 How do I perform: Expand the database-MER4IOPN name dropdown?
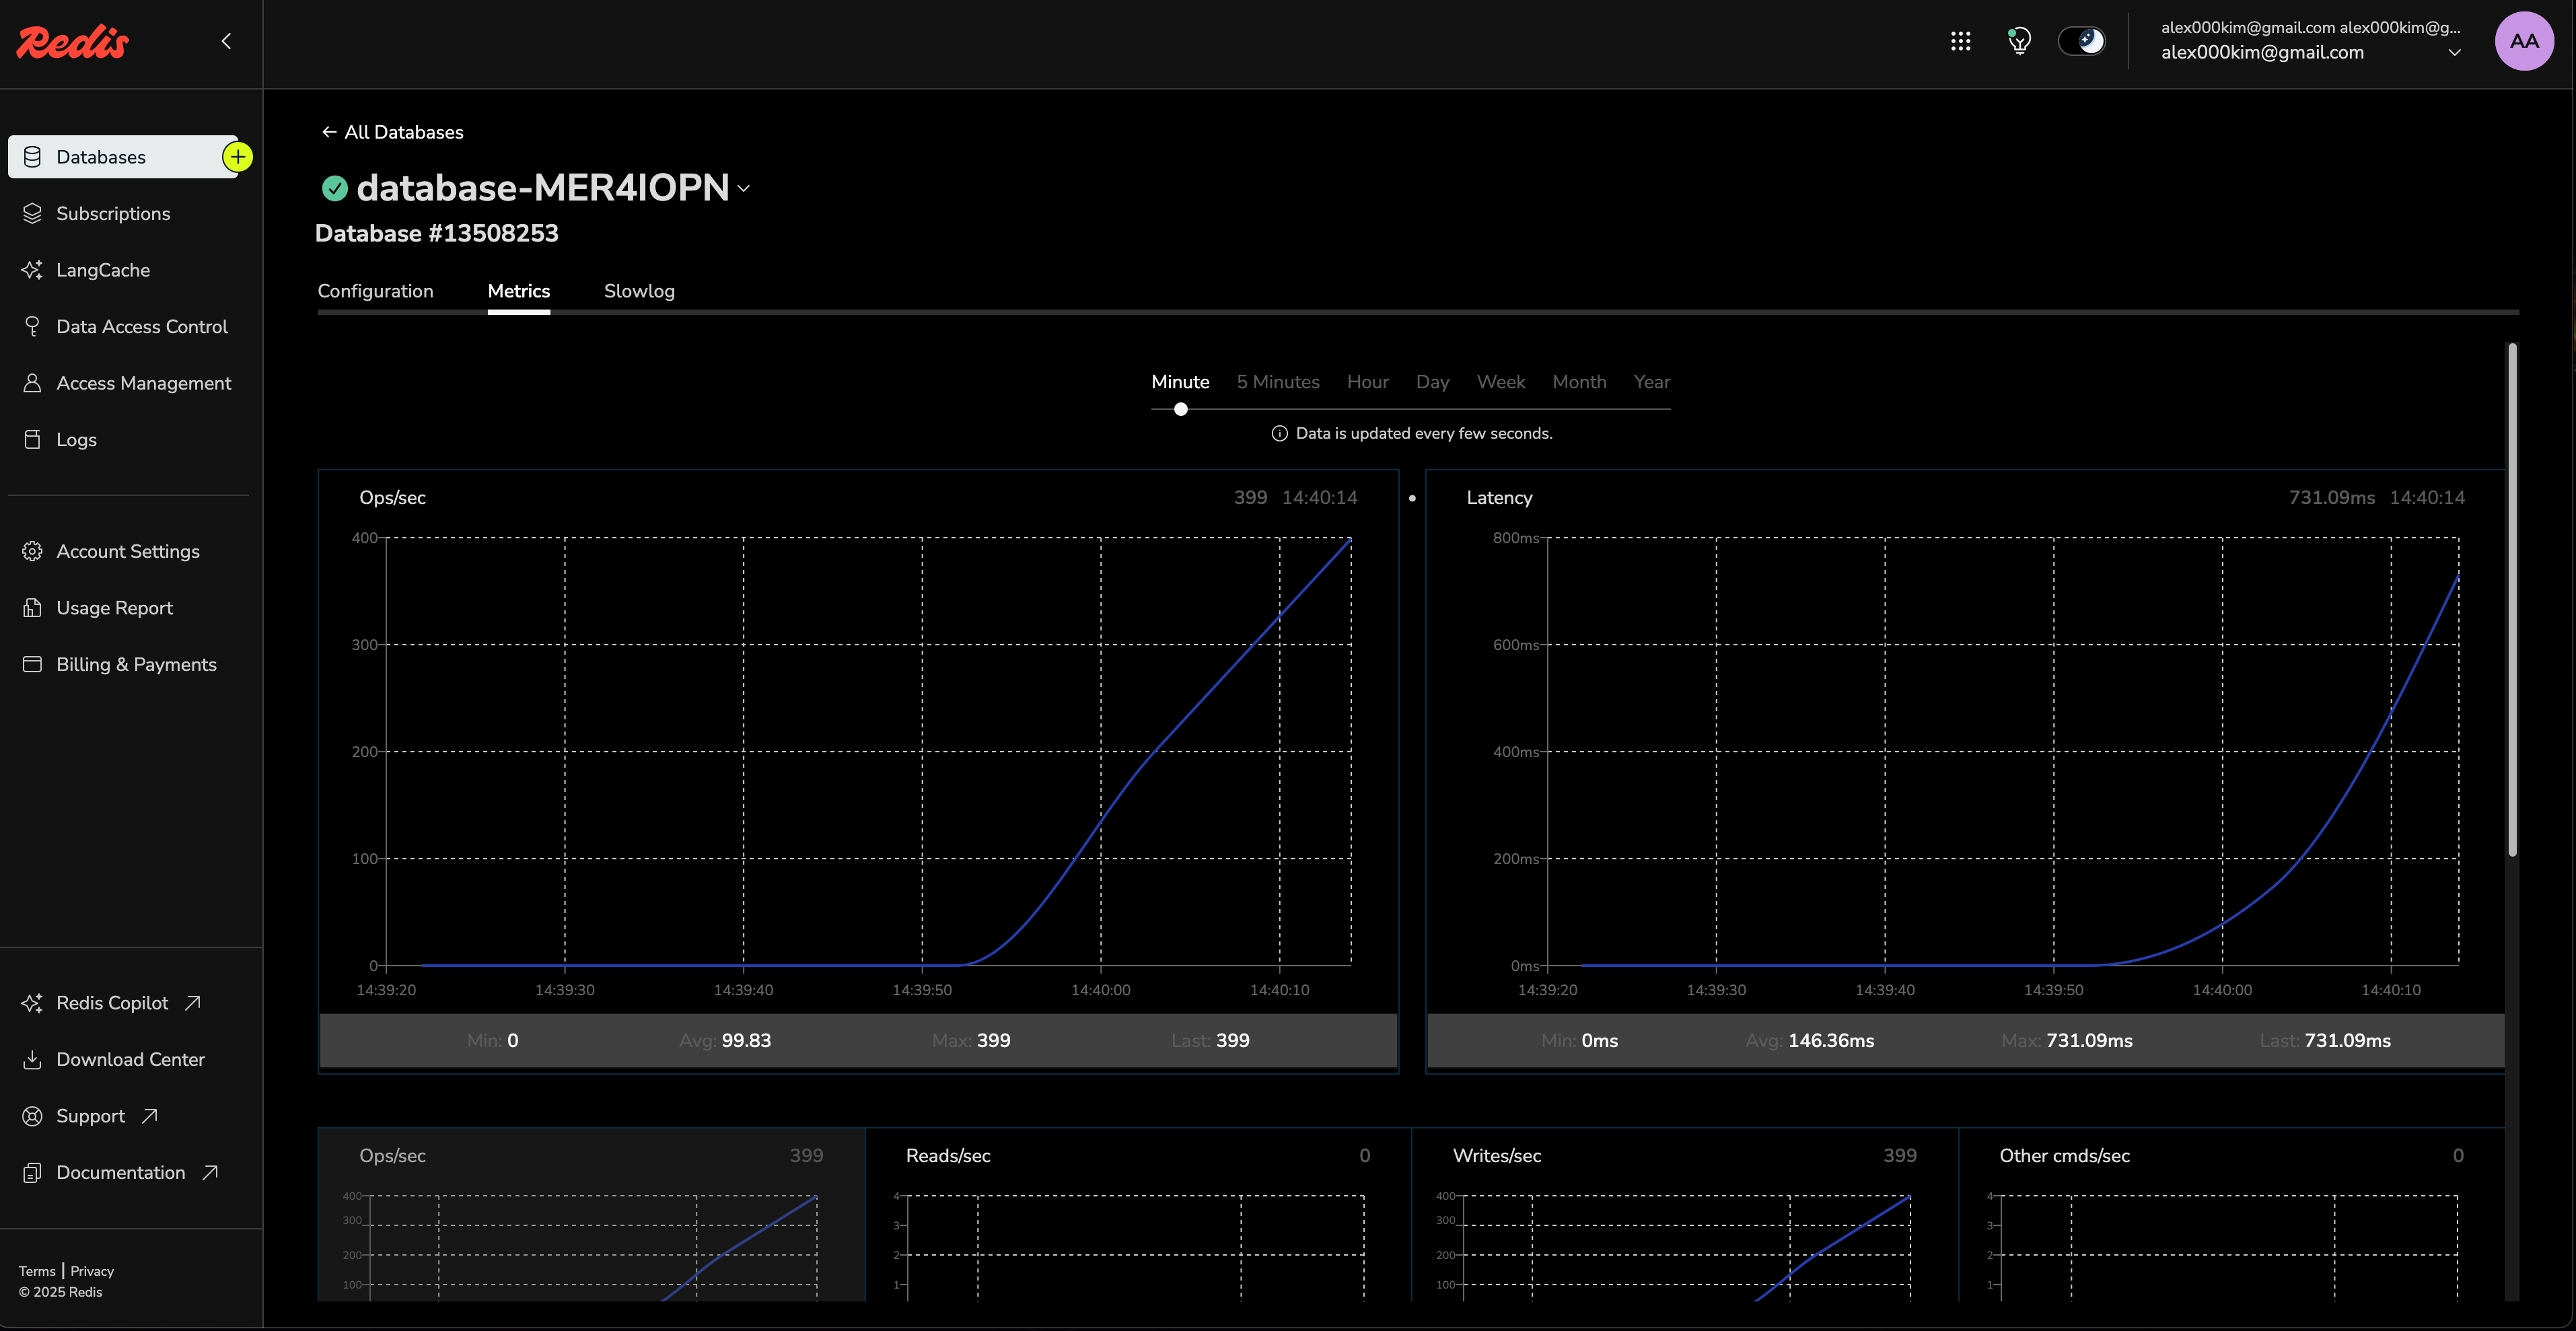tap(743, 188)
